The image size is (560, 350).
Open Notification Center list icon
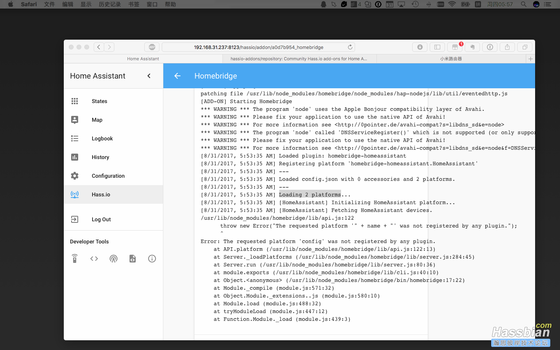[x=548, y=4]
